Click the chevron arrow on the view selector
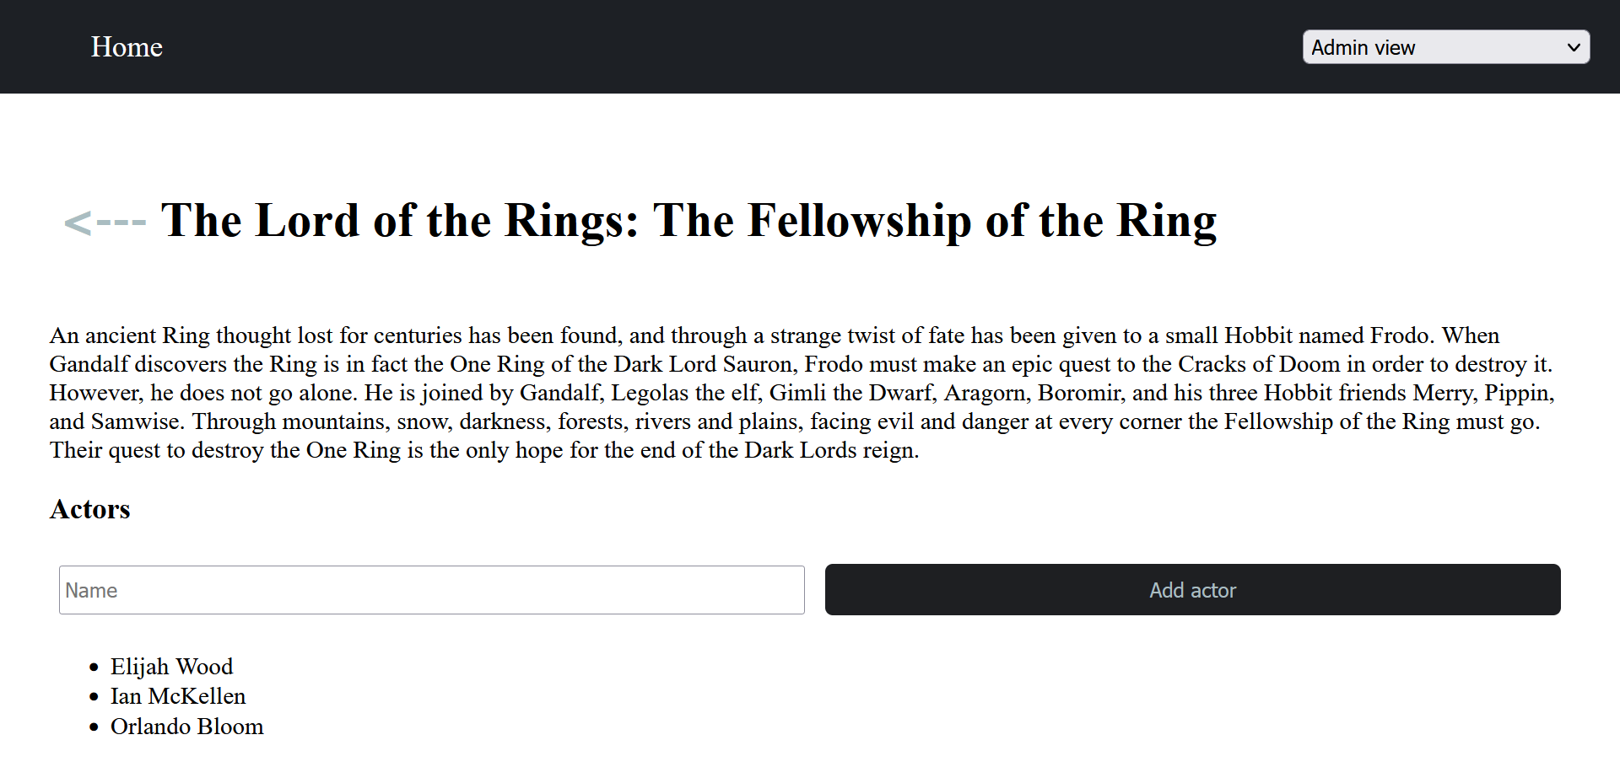 tap(1573, 47)
